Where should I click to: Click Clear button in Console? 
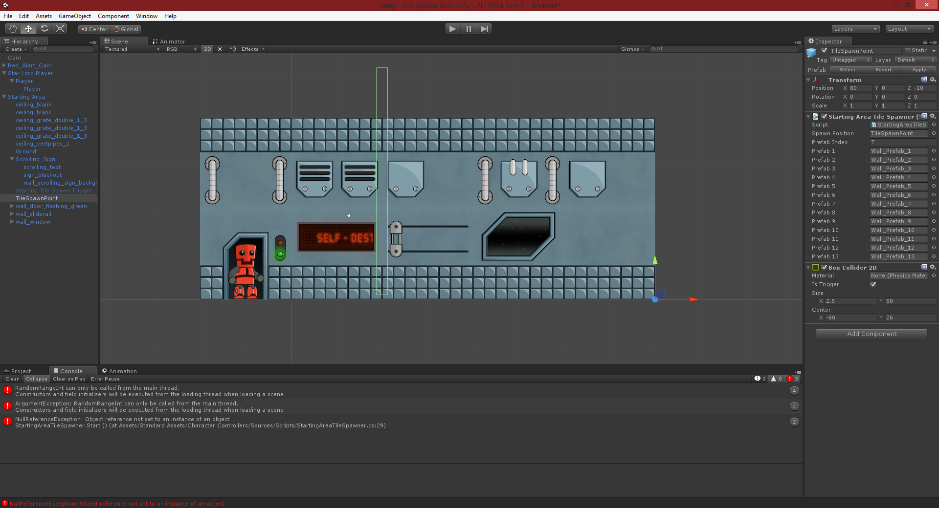(x=12, y=379)
